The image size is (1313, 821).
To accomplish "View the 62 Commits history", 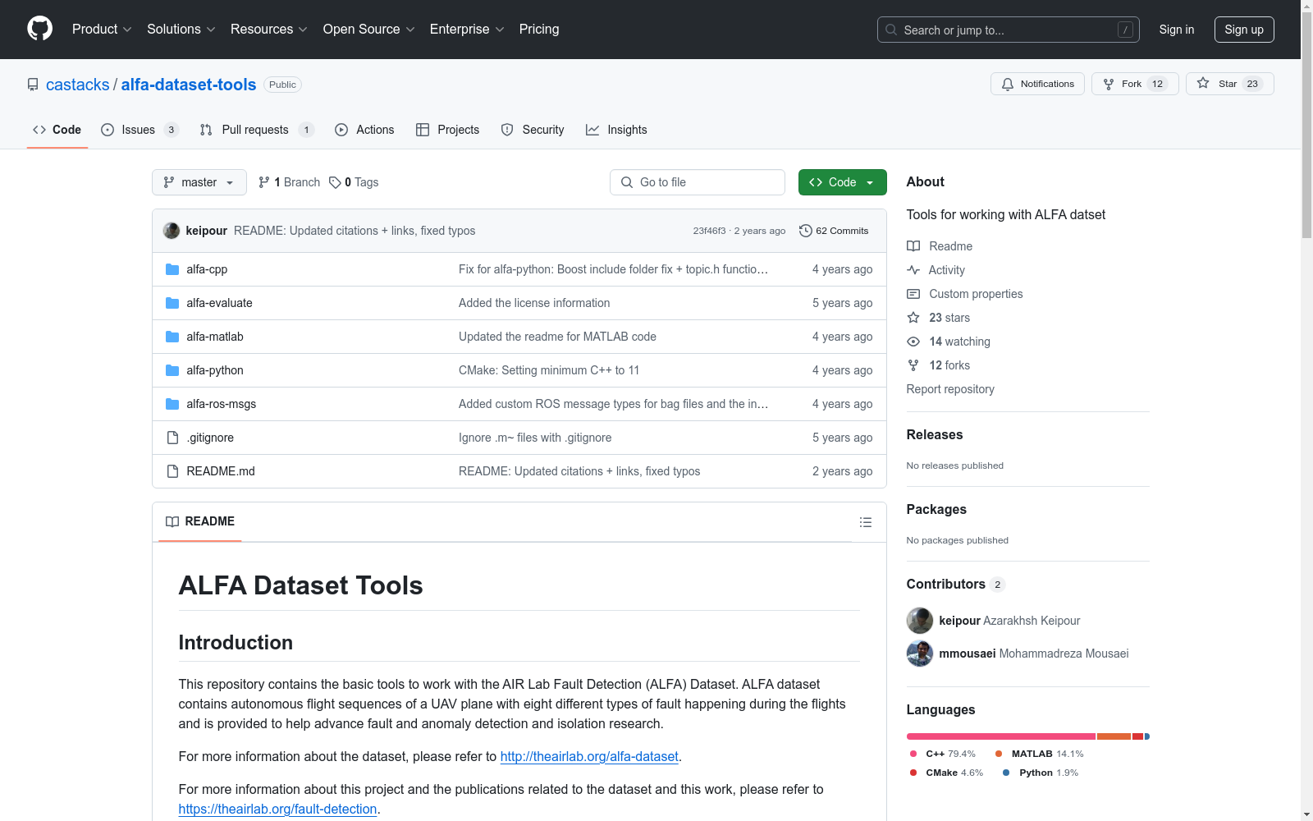I will click(834, 231).
